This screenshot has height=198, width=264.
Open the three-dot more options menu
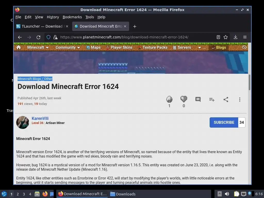point(240,100)
